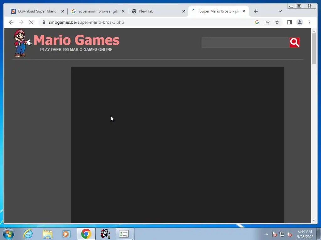Close the supermium browser tab
The height and width of the screenshot is (240, 321).
tap(123, 11)
